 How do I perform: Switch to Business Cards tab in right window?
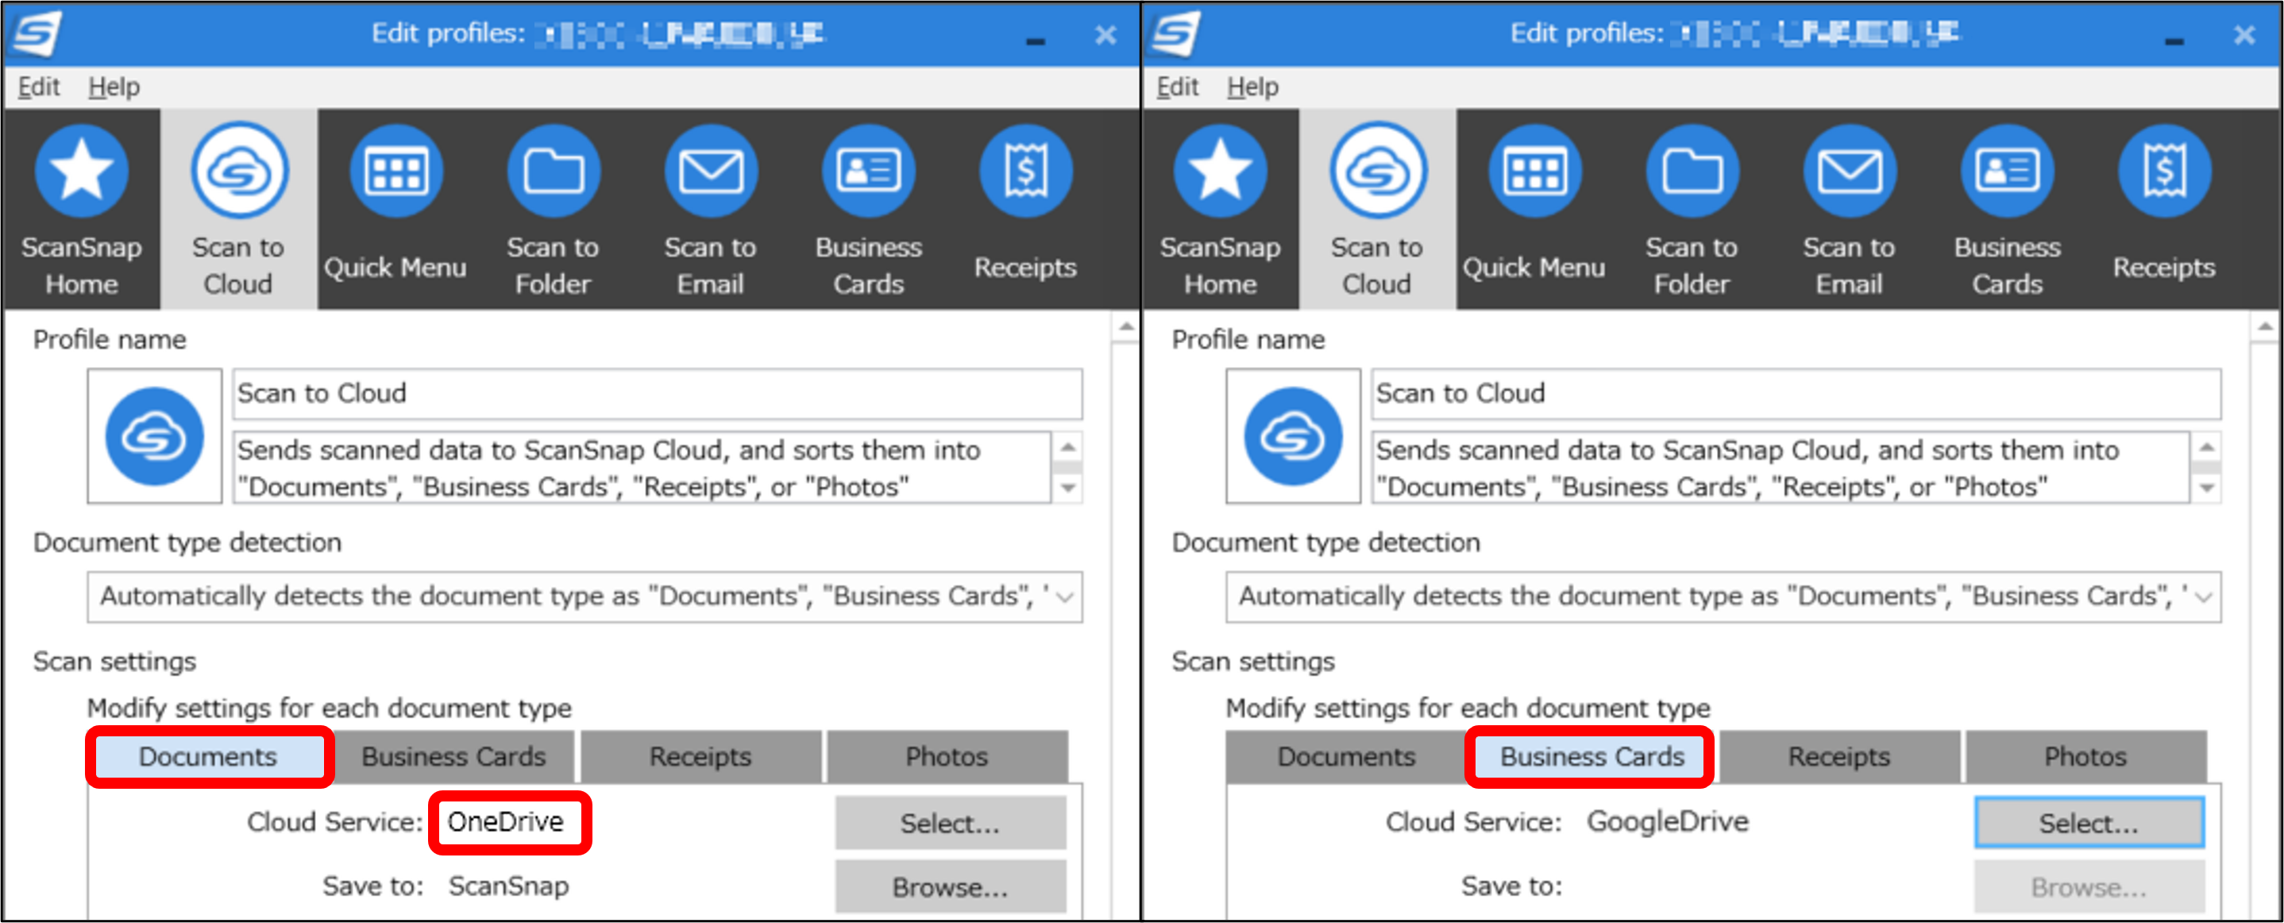click(1591, 756)
